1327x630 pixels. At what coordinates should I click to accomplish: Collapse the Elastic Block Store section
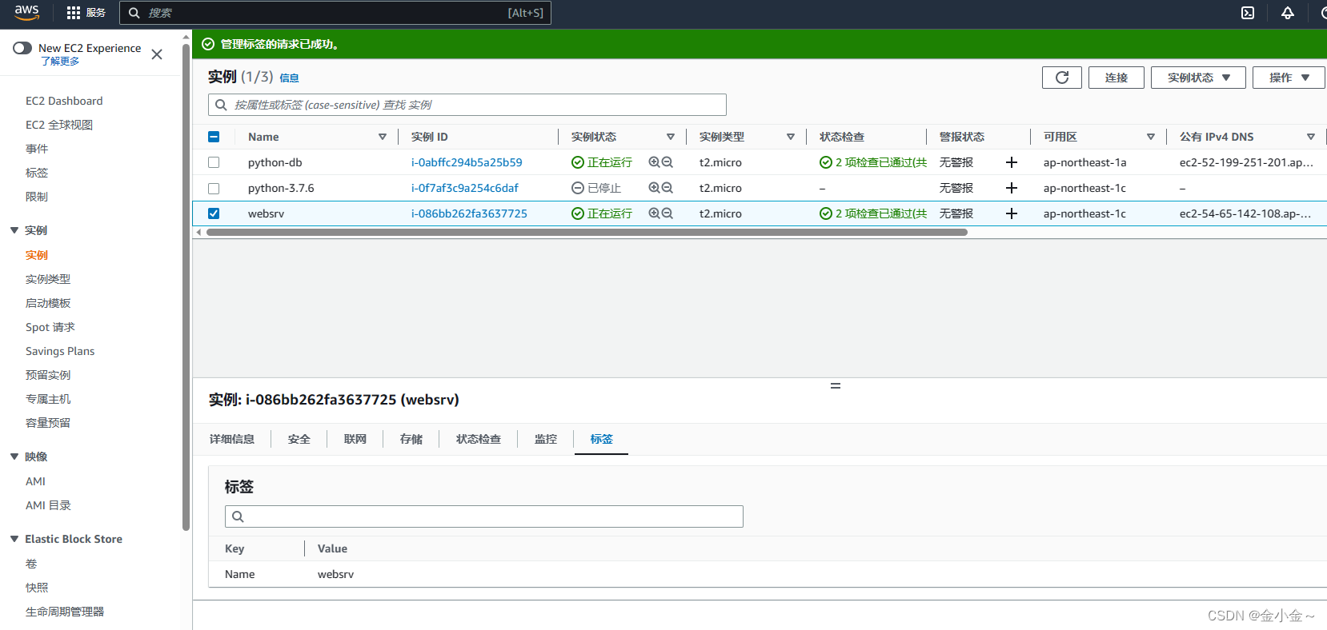pos(14,539)
